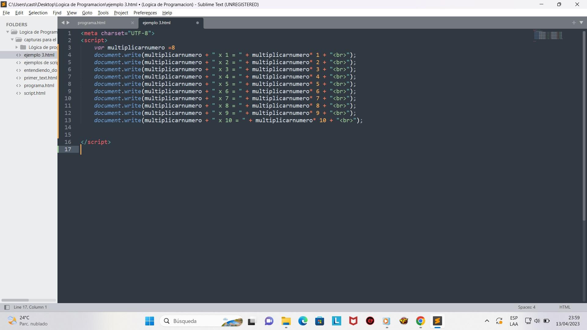Click the vertical editor scrollbar
This screenshot has width=587, height=330.
tap(584, 125)
